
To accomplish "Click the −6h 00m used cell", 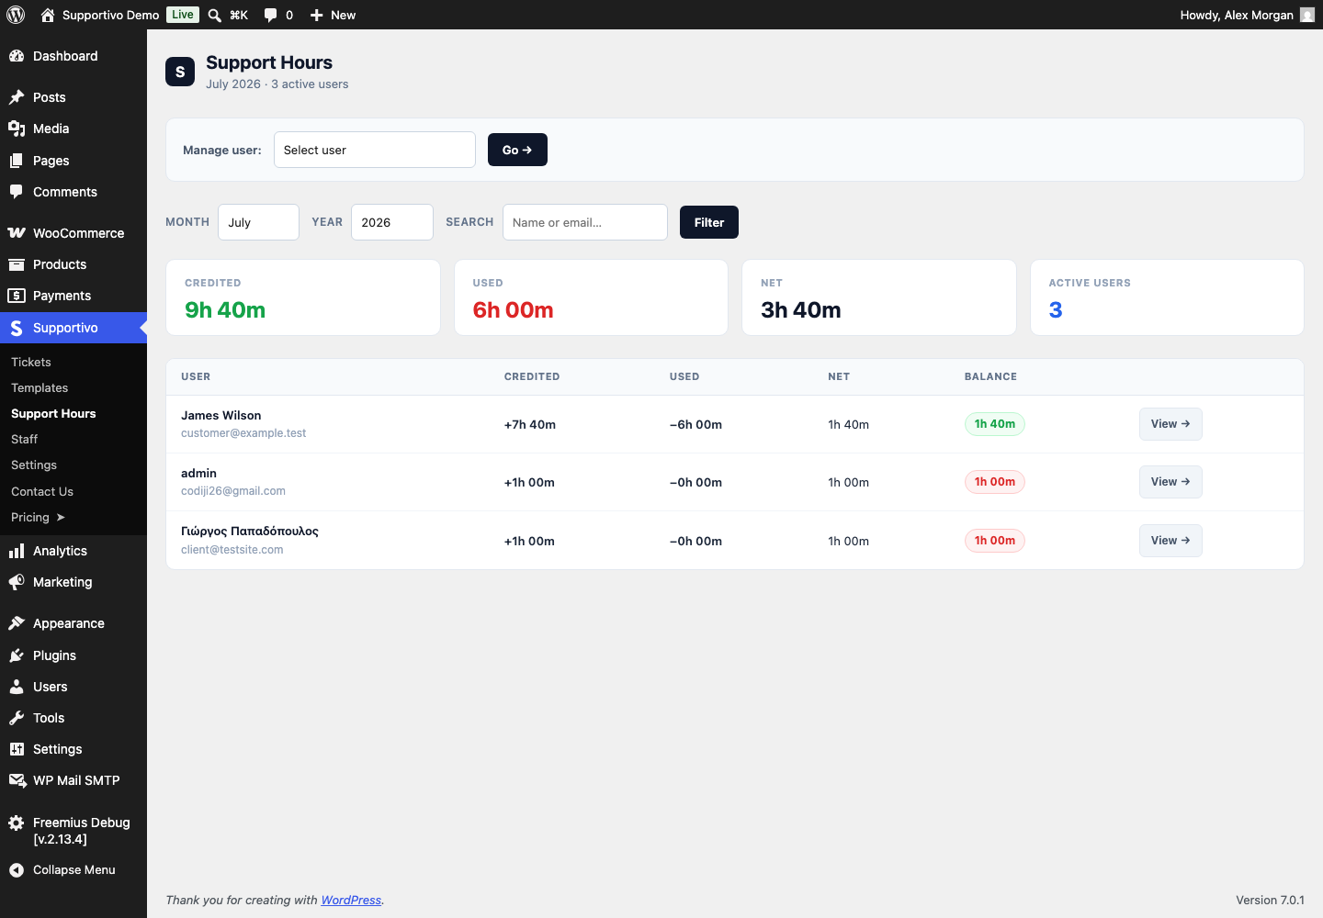I will [x=695, y=424].
